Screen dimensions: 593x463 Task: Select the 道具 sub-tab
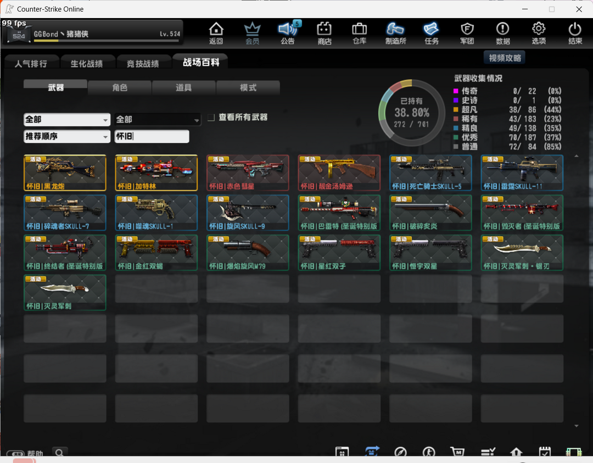click(183, 87)
